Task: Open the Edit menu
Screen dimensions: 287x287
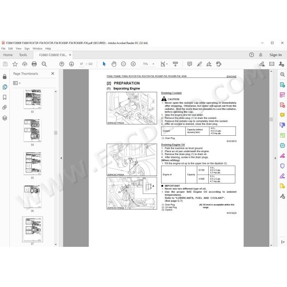Action: pyautogui.click(x=10, y=48)
